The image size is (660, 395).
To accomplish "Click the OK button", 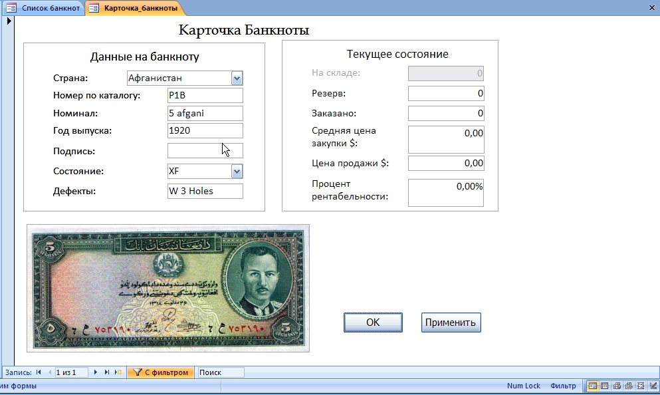I will [373, 323].
